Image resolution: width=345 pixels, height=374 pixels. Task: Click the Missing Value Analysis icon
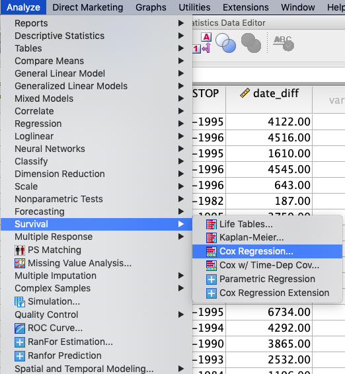tap(20, 264)
